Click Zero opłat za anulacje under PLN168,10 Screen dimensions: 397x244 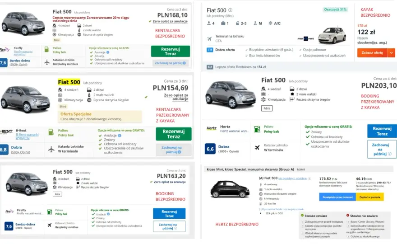click(170, 21)
